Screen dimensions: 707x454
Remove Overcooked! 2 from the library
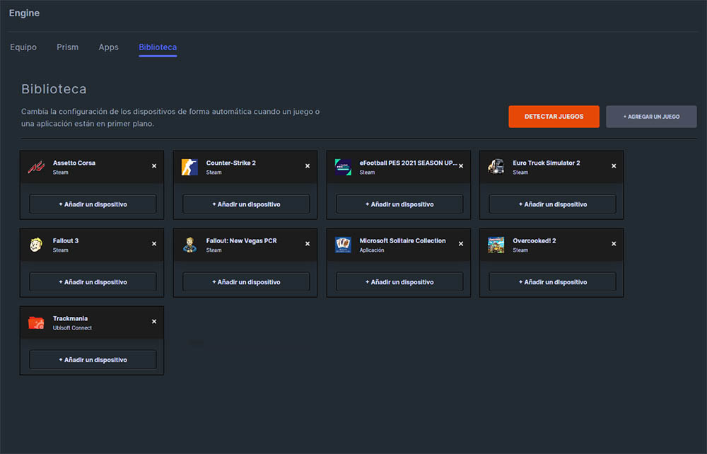click(x=614, y=244)
